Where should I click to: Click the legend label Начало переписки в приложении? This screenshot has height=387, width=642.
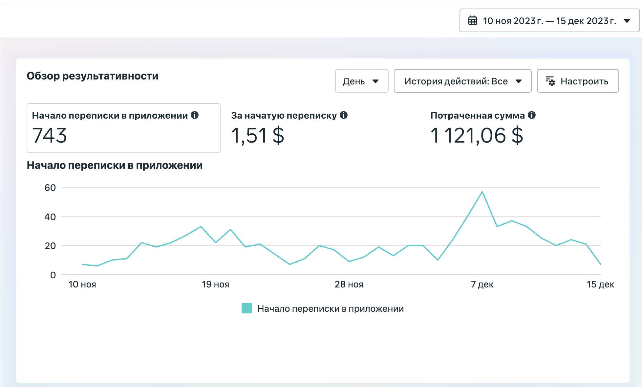click(331, 309)
